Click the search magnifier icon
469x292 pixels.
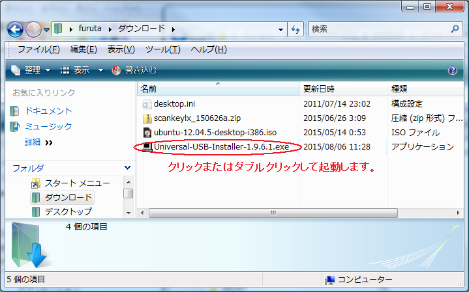455,29
